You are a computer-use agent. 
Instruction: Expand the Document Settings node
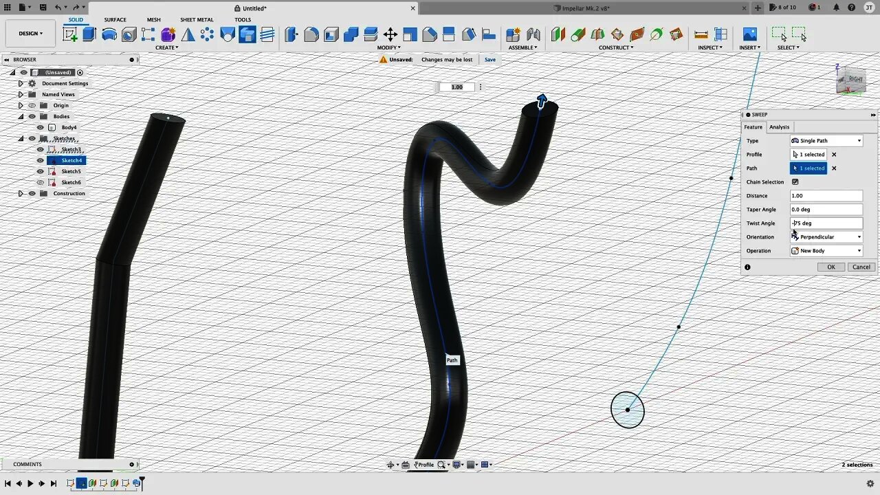click(21, 83)
